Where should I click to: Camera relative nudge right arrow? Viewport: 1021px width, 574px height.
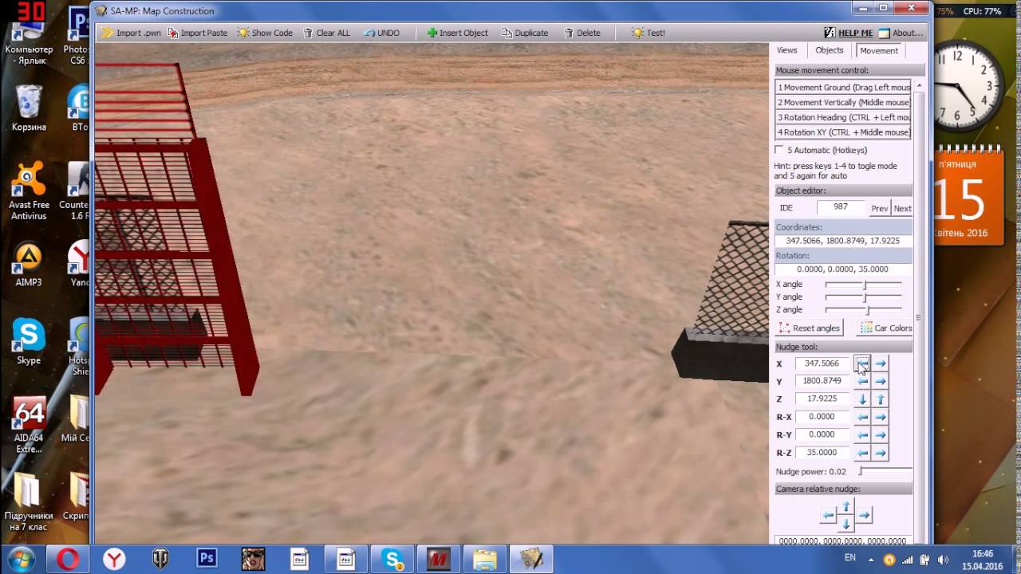tap(864, 516)
